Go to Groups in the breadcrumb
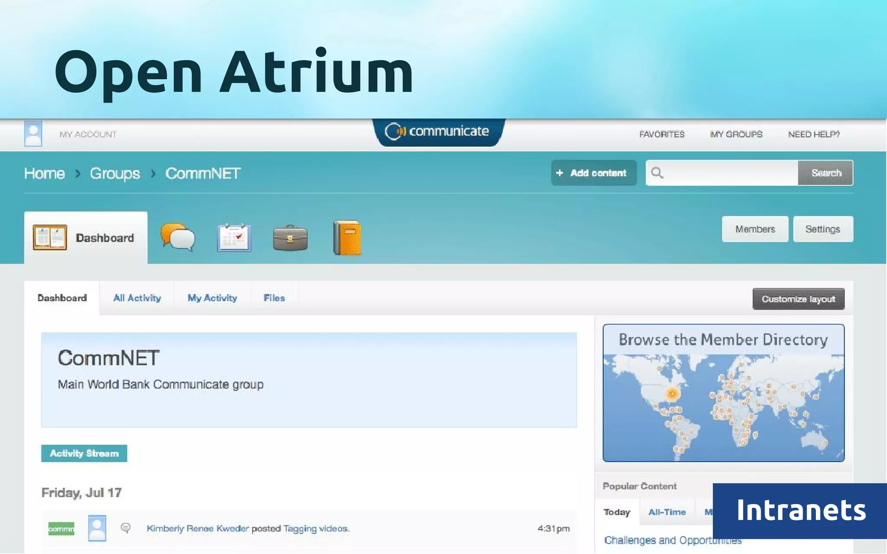 [115, 174]
